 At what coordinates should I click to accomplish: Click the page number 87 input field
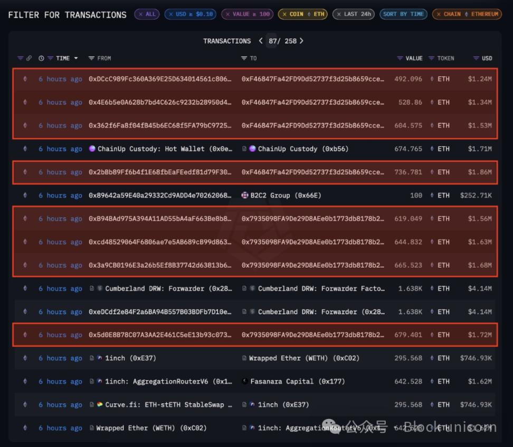click(x=271, y=41)
